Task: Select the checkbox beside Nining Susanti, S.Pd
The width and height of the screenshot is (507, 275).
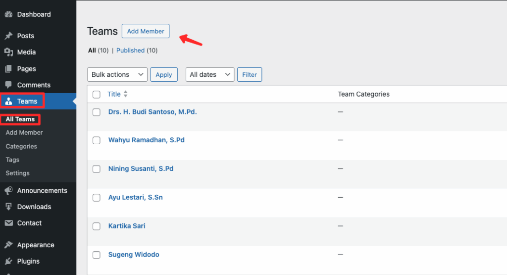Action: coord(97,169)
